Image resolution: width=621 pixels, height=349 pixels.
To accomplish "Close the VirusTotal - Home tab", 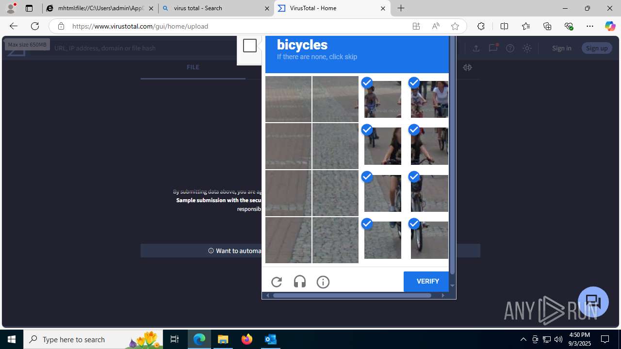I will [383, 8].
